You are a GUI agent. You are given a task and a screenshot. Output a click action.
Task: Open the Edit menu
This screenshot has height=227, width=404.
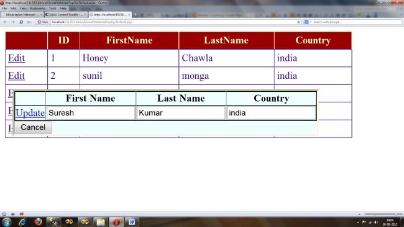(x=13, y=8)
